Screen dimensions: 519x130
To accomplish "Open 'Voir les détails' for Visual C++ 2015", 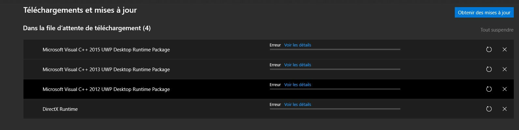I will tap(298, 45).
